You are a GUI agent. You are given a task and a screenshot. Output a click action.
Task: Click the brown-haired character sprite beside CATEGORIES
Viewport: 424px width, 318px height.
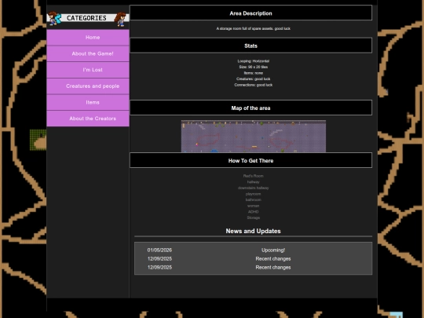[121, 19]
